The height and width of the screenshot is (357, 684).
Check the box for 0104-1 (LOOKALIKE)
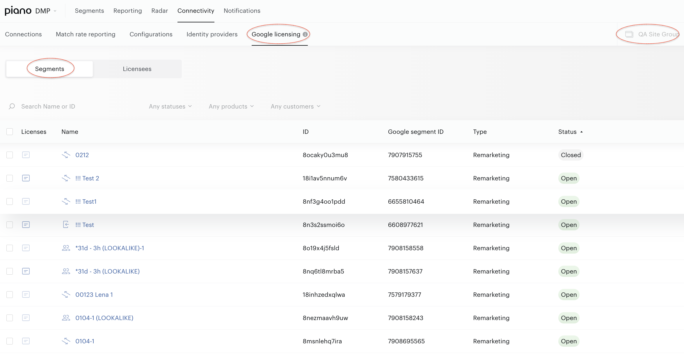click(x=10, y=318)
